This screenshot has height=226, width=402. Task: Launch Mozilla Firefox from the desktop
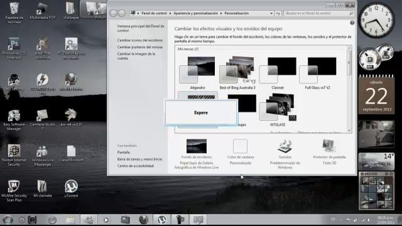[71, 82]
